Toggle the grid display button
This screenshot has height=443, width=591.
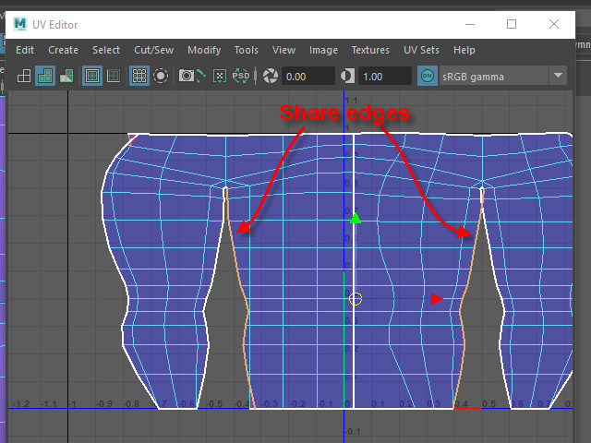pyautogui.click(x=139, y=77)
